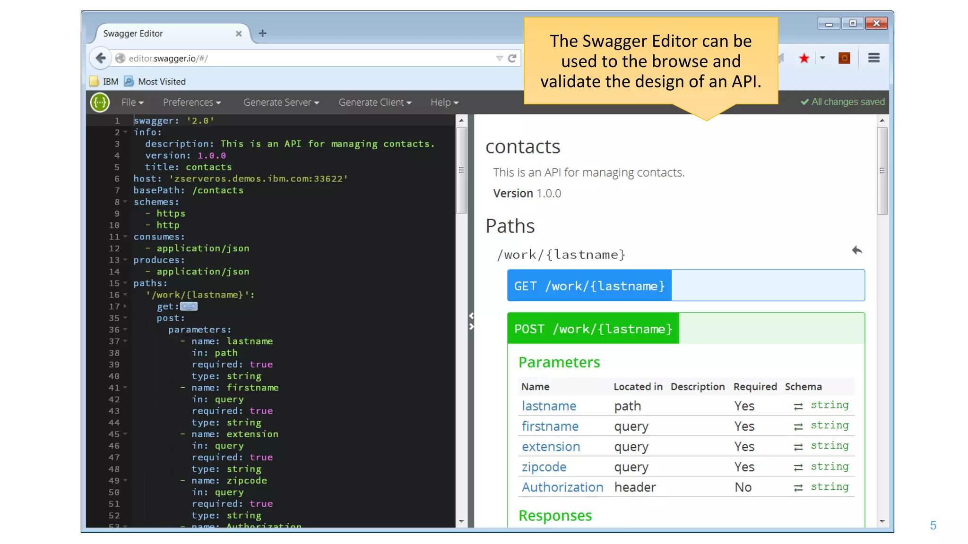Image resolution: width=968 pixels, height=544 pixels.
Task: Collapse the extension parameter at line 45
Action: pos(125,433)
